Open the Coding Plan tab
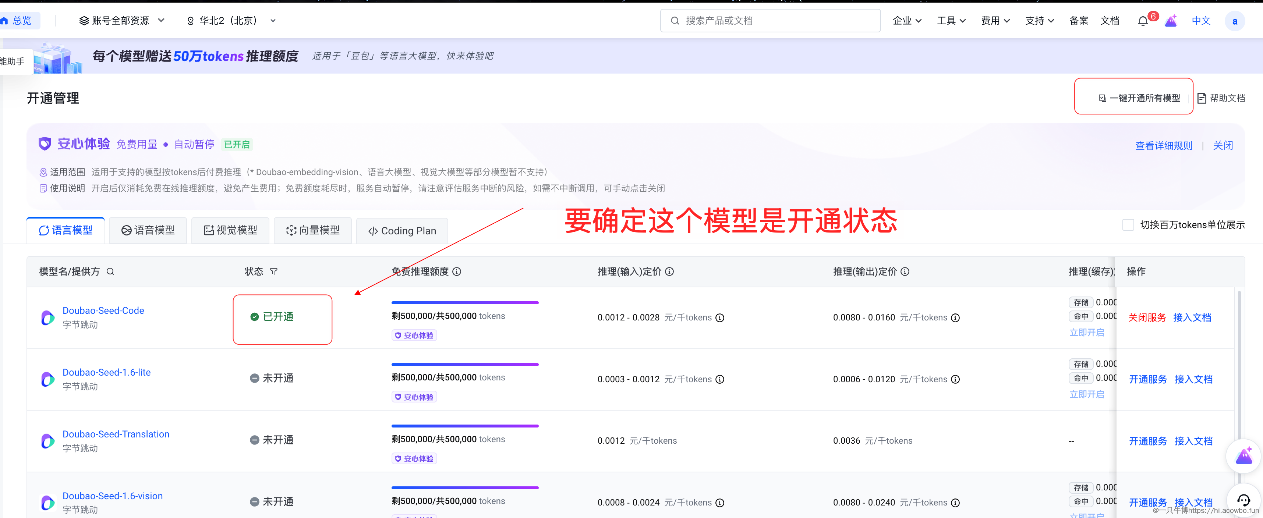Screen dimensions: 1263x518 pos(402,230)
